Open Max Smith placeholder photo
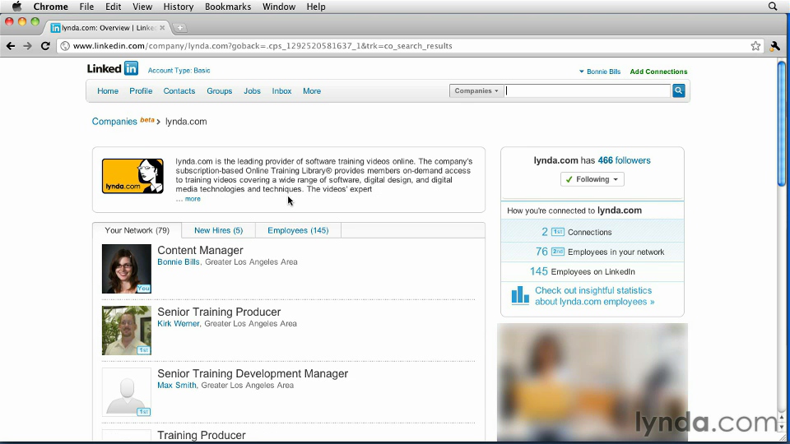 coord(127,392)
